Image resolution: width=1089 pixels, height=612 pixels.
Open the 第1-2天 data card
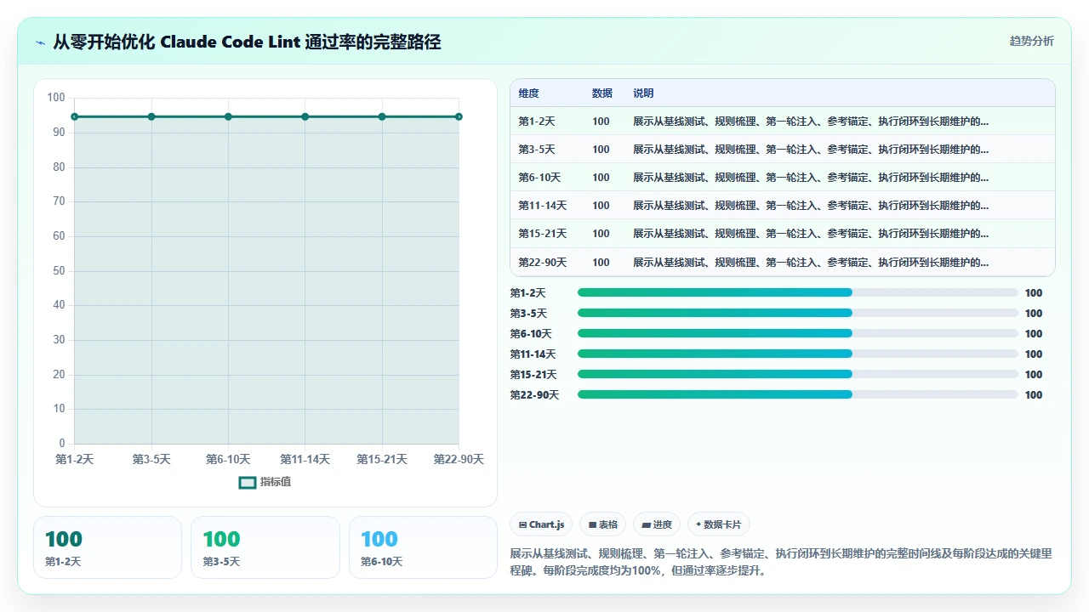point(107,547)
